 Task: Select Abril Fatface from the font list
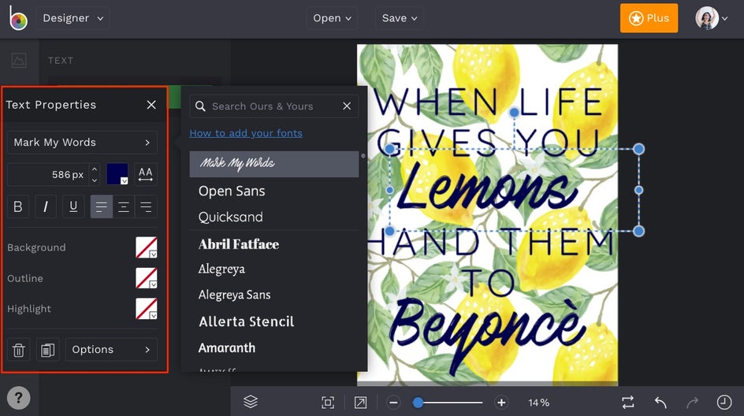tap(239, 244)
